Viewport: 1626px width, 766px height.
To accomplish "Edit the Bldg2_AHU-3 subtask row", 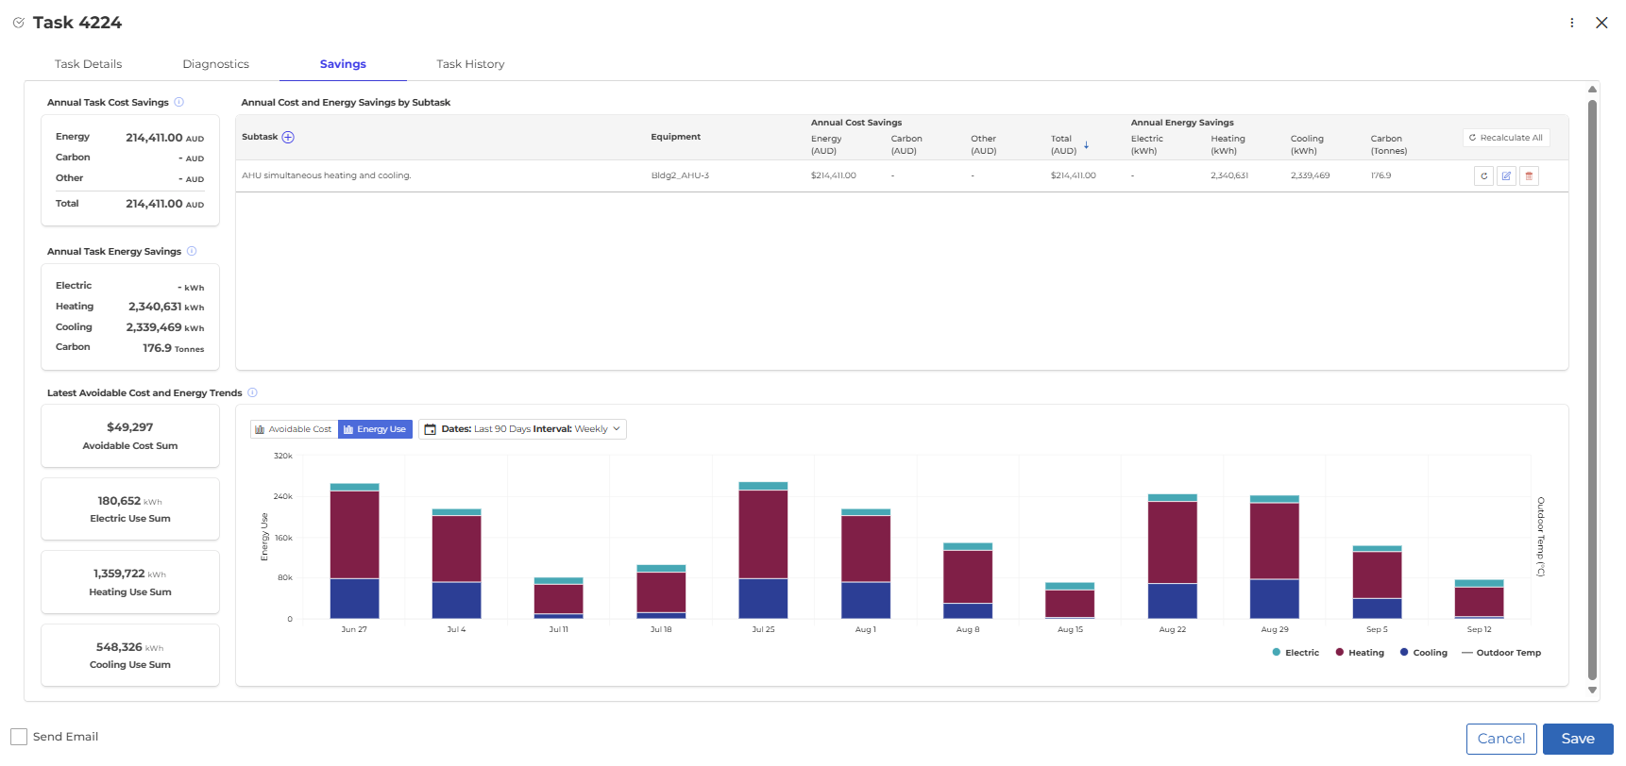I will point(1506,176).
